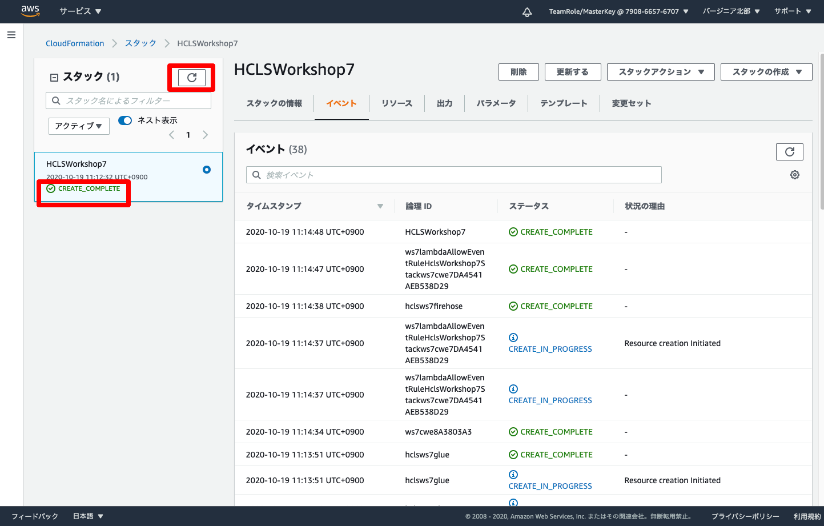The image size is (824, 526).
Task: Click page number 1 in stack pagination
Action: (188, 135)
